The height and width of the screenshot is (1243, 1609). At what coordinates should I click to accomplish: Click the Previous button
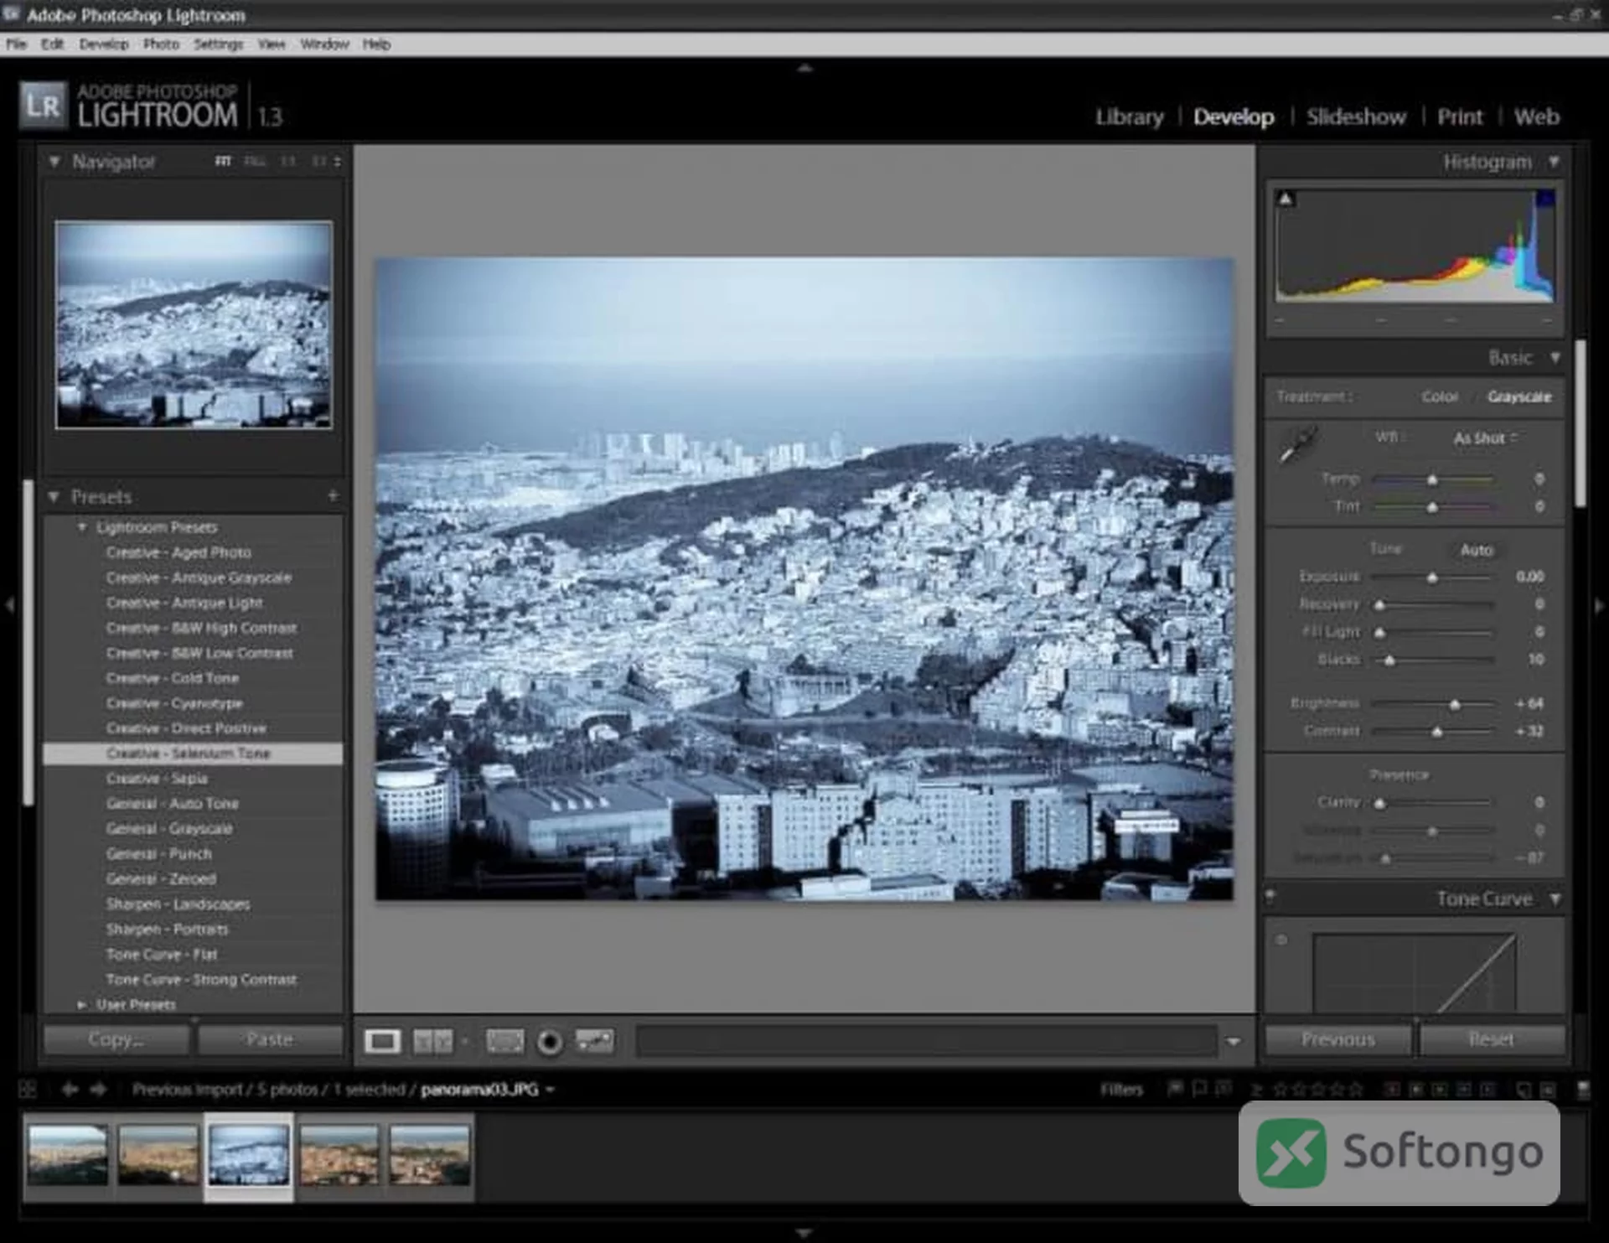click(1338, 1039)
